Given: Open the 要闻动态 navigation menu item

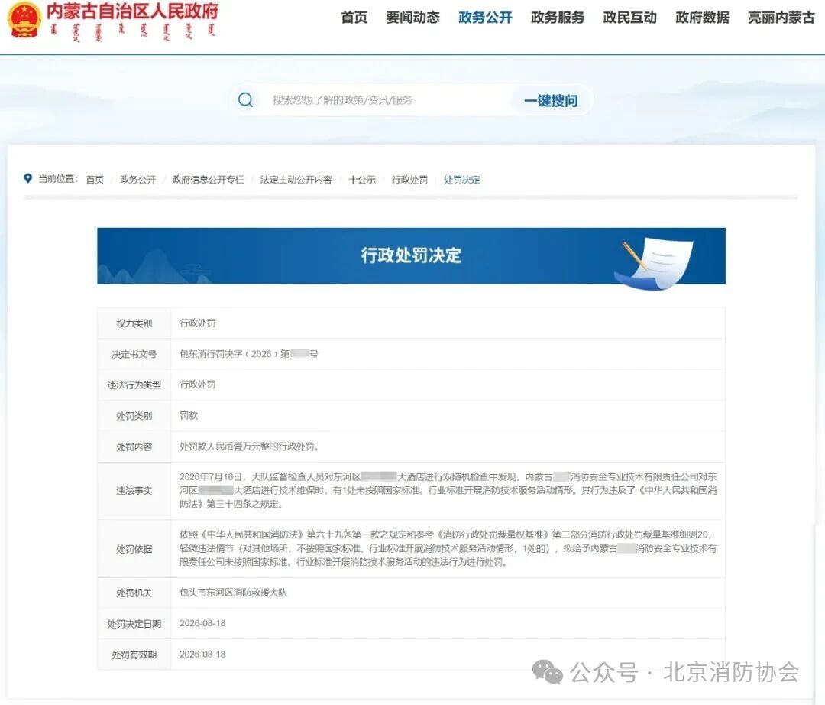Looking at the screenshot, I should click(413, 18).
